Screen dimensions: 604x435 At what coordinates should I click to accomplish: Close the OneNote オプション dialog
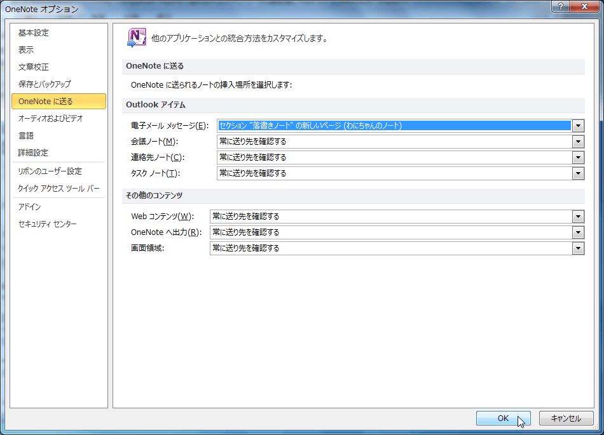tap(584, 6)
